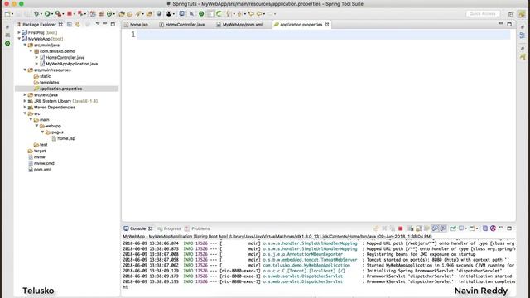Open the Run button dropdown arrow
This screenshot has height=298, width=530.
click(x=52, y=14)
